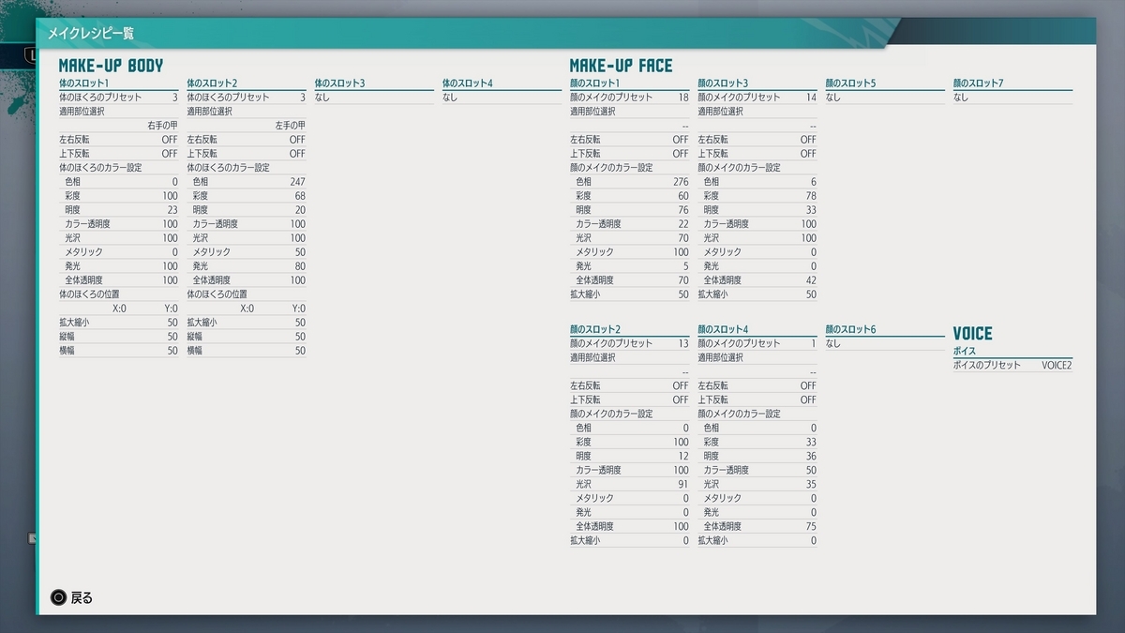The image size is (1125, 633).
Task: Click 彩度 value 33 in 顔のスロット4
Action: [x=811, y=443]
